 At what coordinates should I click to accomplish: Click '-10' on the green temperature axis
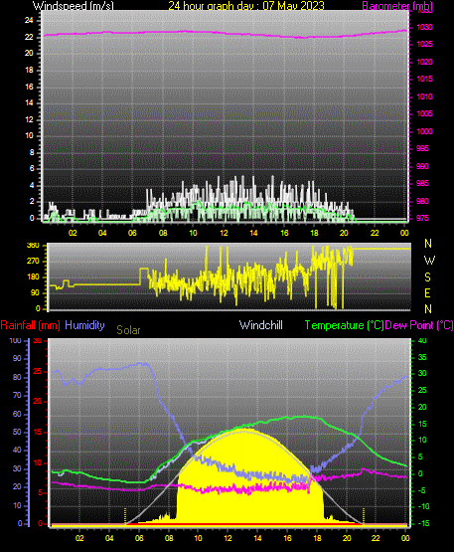[424, 506]
